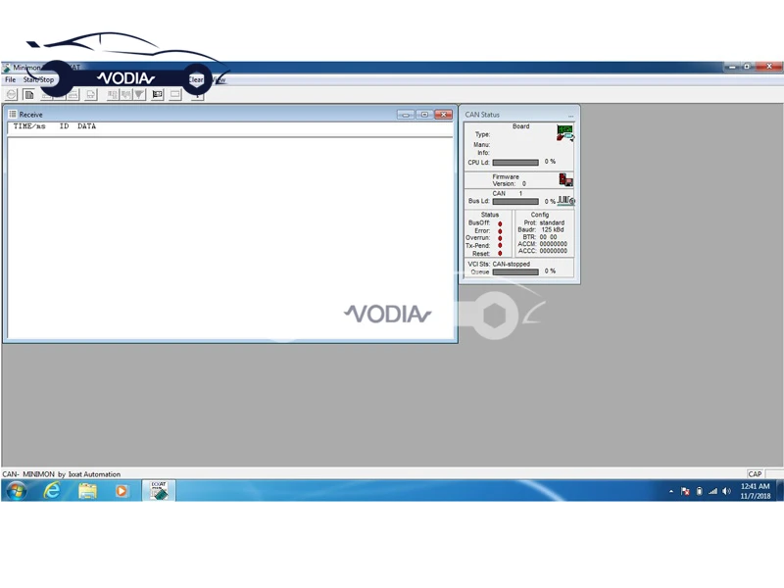Click the round start icon in toolbar
Viewport: 784px width, 588px height.
12,94
